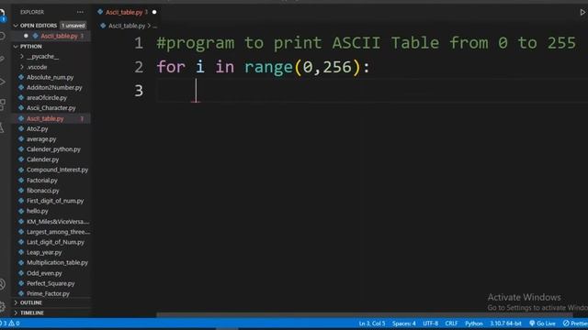Open Ascii_table.py in the file tree
The width and height of the screenshot is (588, 330).
45,118
